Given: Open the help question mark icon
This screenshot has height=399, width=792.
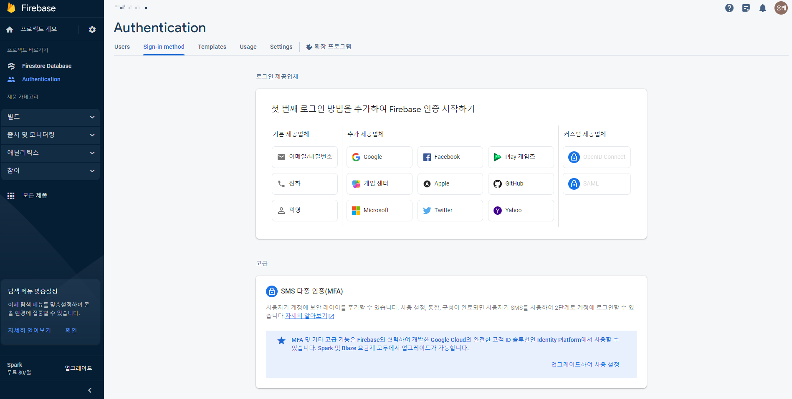Looking at the screenshot, I should tap(729, 8).
